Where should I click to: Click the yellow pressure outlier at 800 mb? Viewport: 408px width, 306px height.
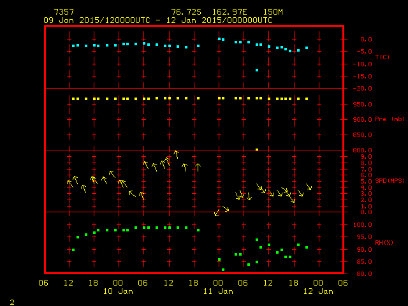(x=257, y=150)
